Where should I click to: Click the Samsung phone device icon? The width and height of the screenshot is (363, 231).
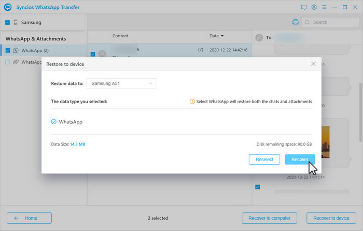(x=16, y=22)
